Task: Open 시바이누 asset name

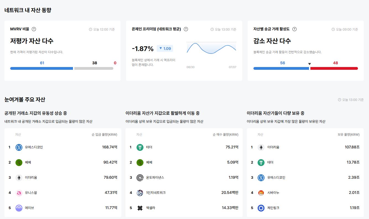Action: click(x=273, y=193)
